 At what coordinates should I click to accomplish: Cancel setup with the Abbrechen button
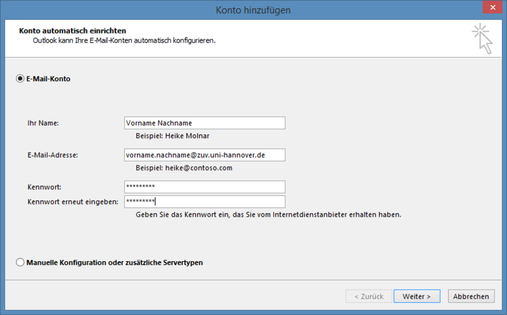[x=471, y=296]
